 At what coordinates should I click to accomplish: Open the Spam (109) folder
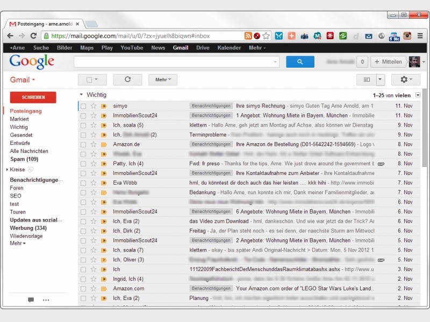pyautogui.click(x=24, y=159)
